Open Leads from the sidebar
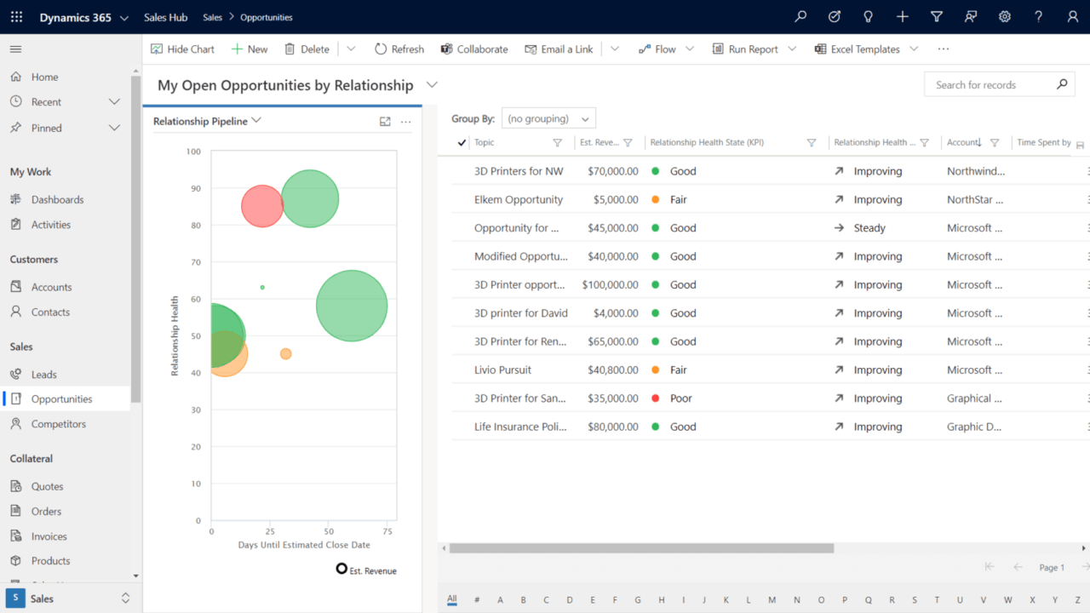The height and width of the screenshot is (613, 1090). [x=43, y=374]
